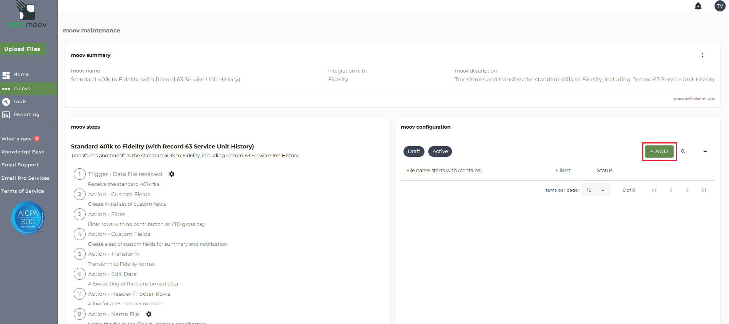Screen dimensions: 729x324
Task: Go to last page of results
Action: coord(704,190)
